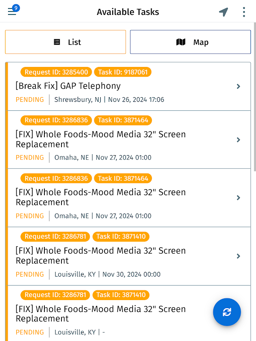The image size is (256, 341).
Task: Tap the location arrow navigation icon
Action: (x=224, y=12)
